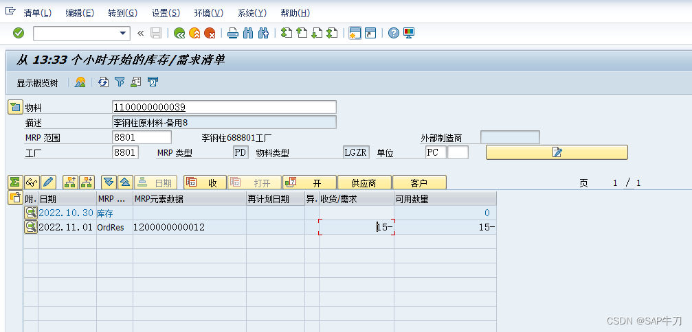Click the MRP 范围 field showing 8801
This screenshot has width=692, height=332.
pos(142,137)
